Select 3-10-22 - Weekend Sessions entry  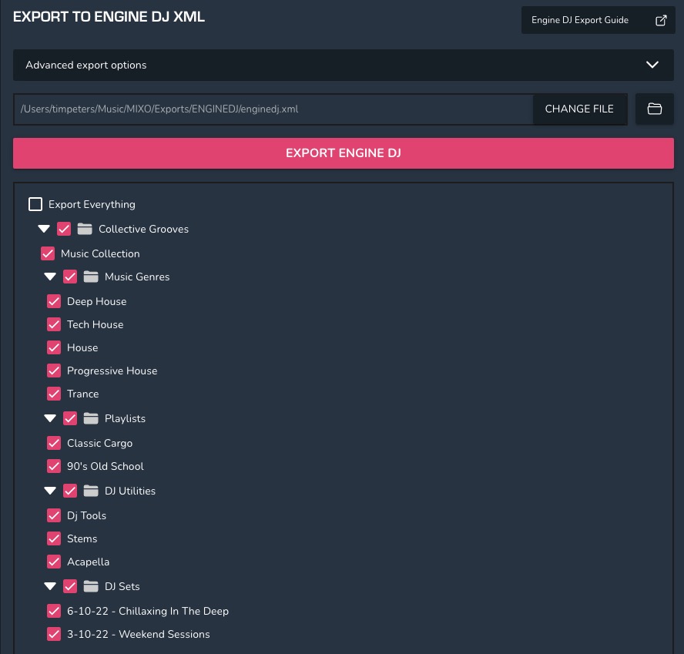pyautogui.click(x=138, y=634)
